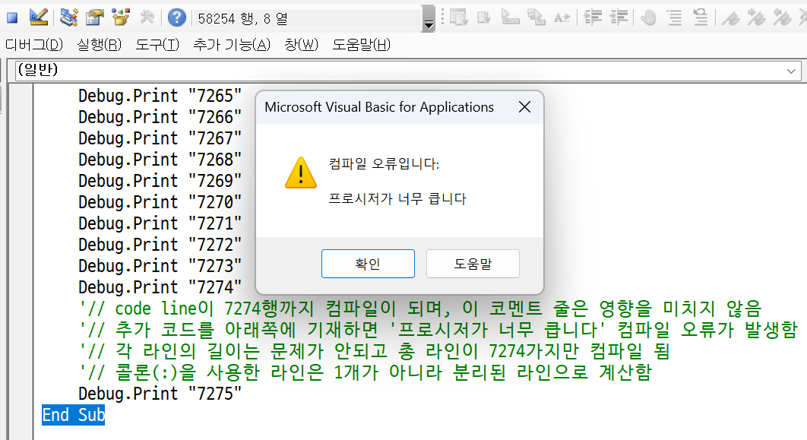The height and width of the screenshot is (440, 807).
Task: Click the code line Debug.Print "7268"
Action: [x=160, y=160]
